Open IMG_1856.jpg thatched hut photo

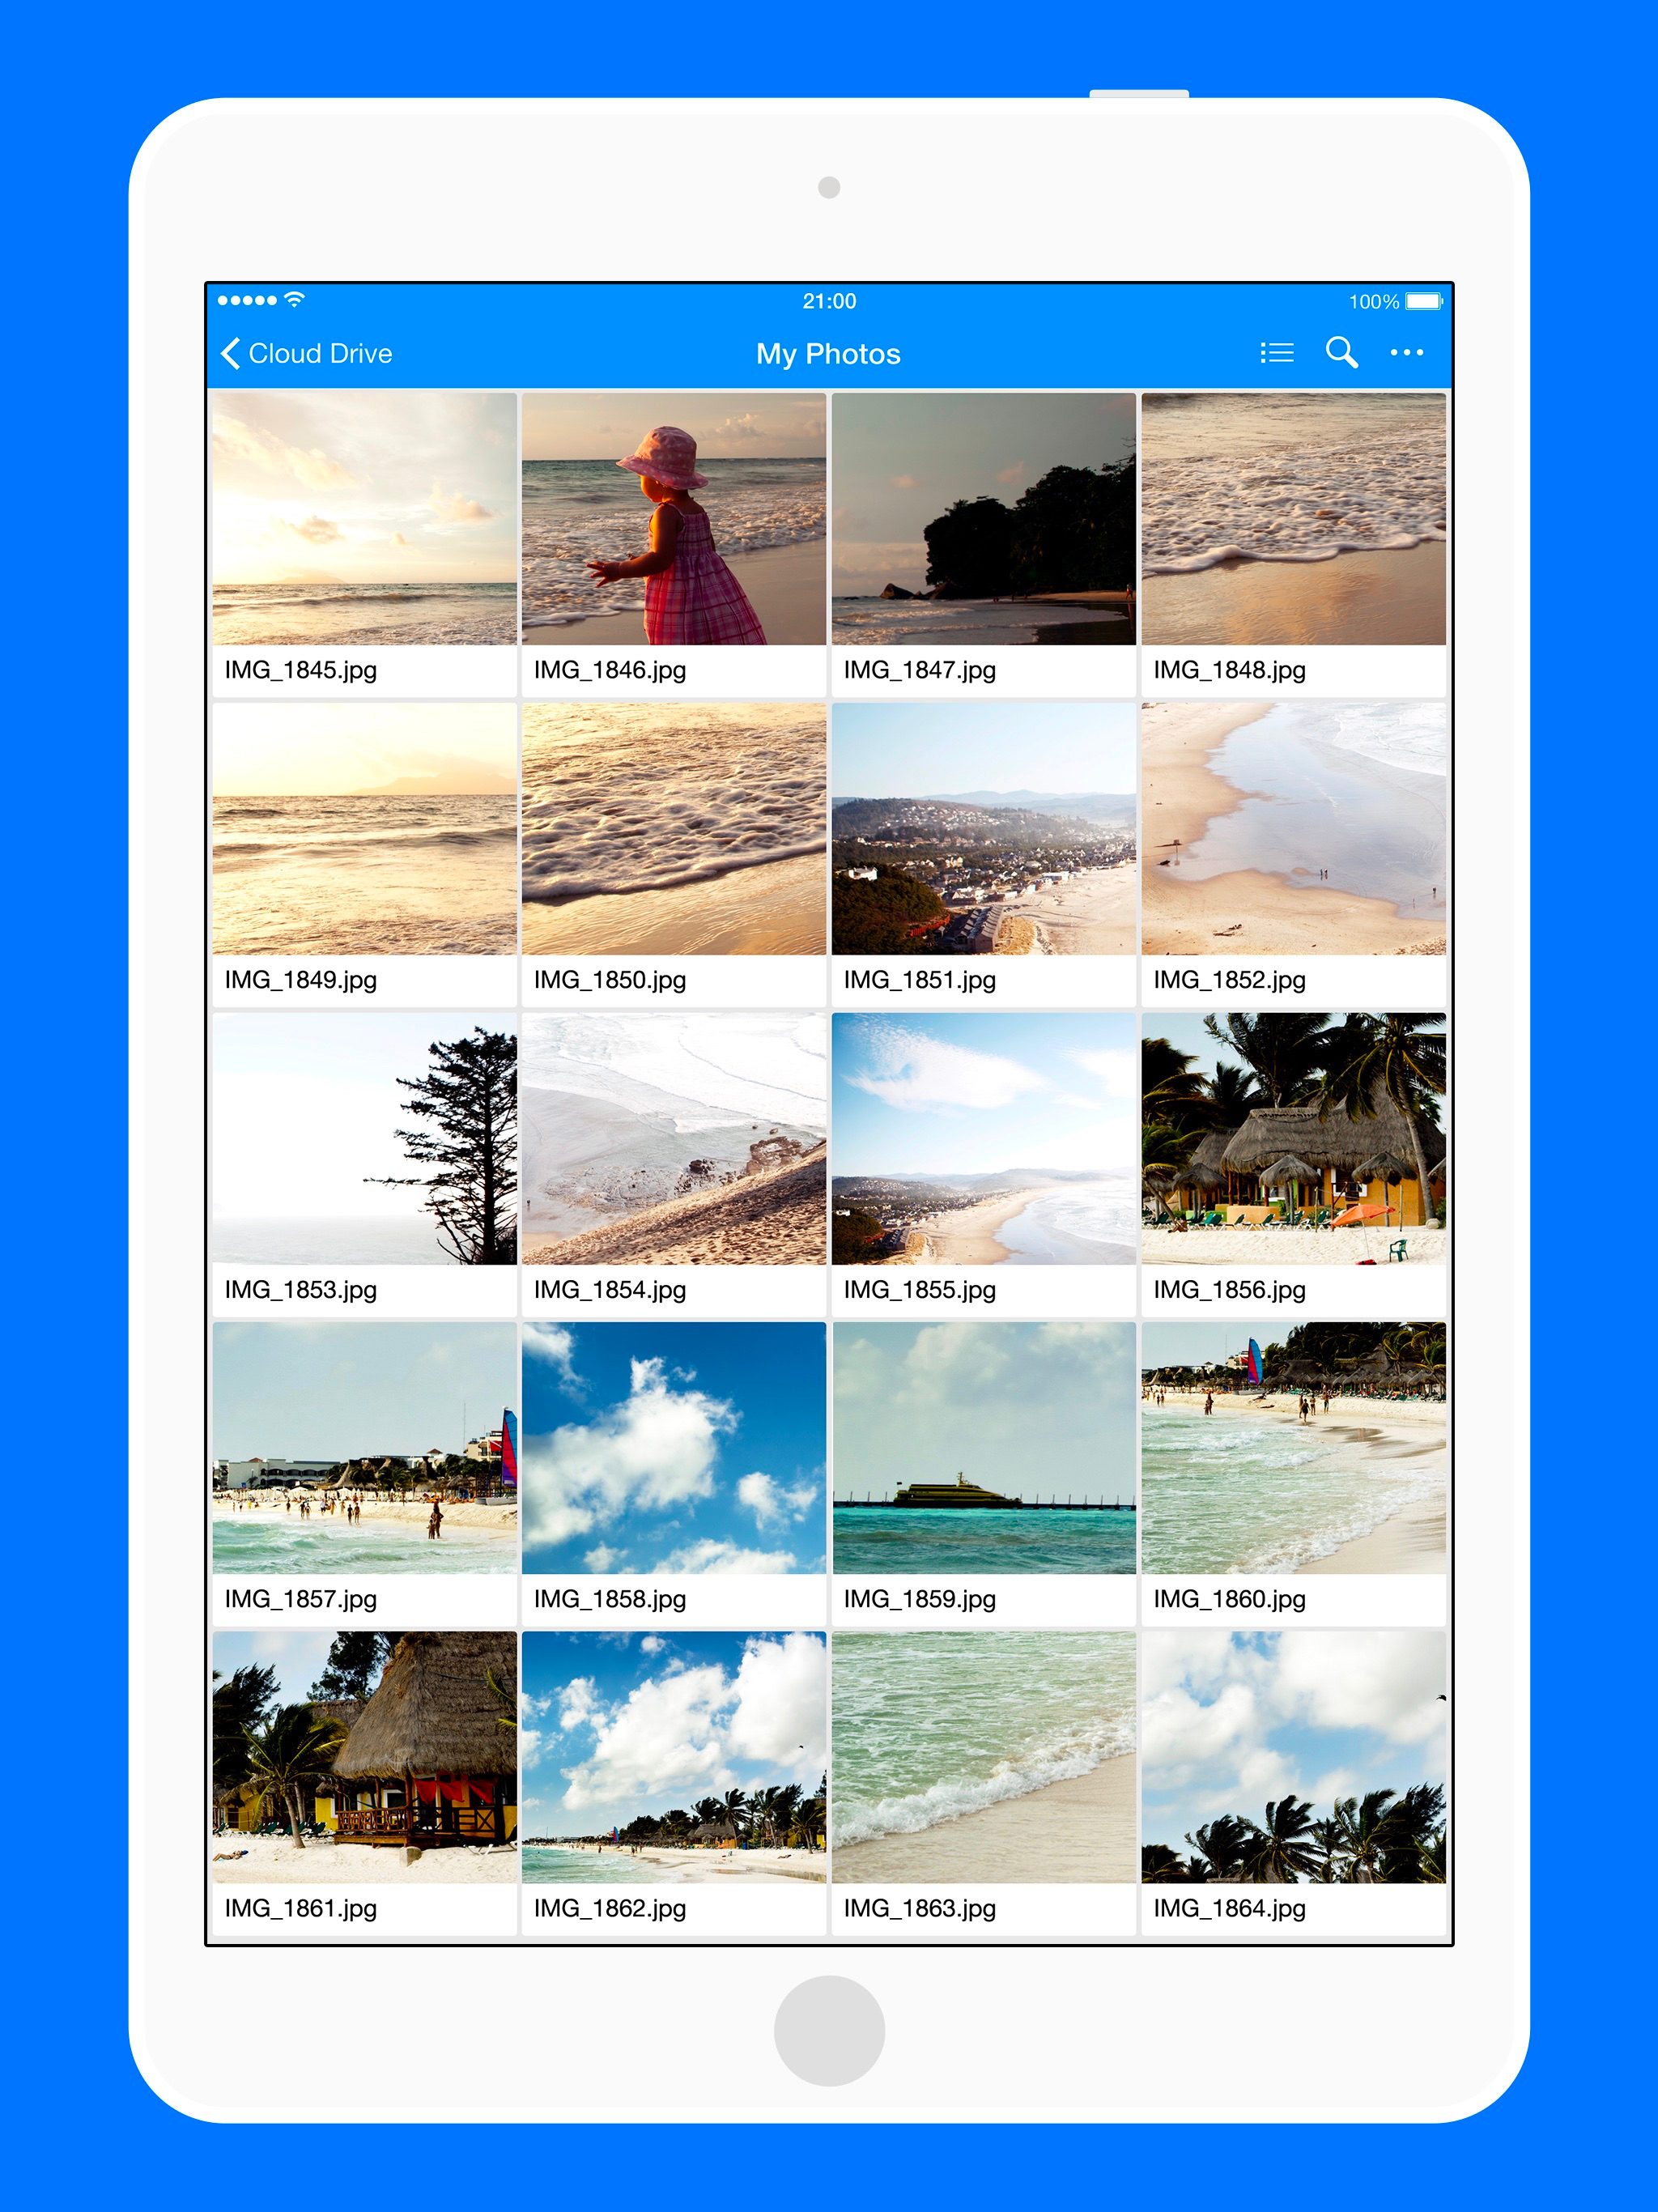click(1293, 1139)
